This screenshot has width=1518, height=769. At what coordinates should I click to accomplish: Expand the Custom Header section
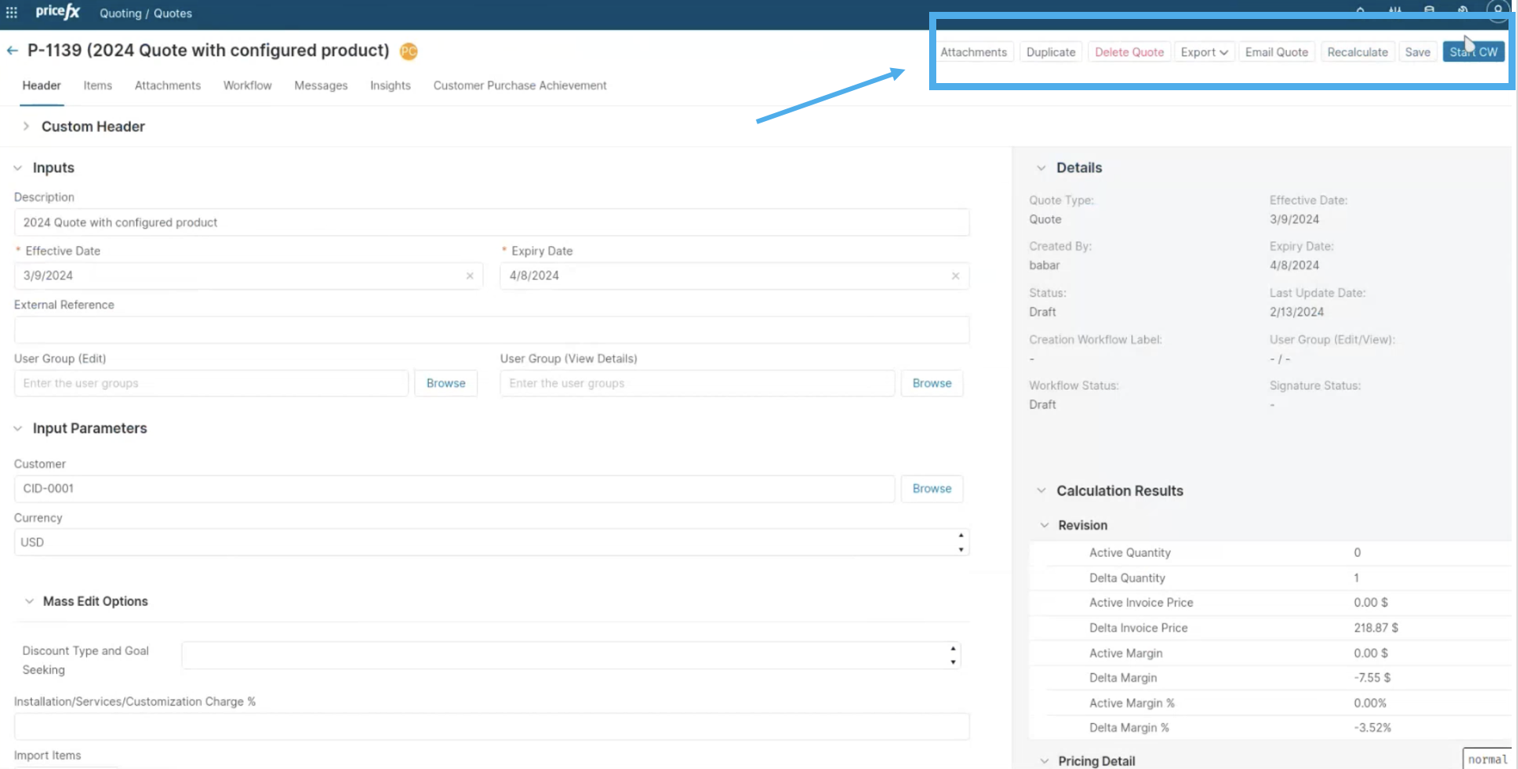pos(26,127)
